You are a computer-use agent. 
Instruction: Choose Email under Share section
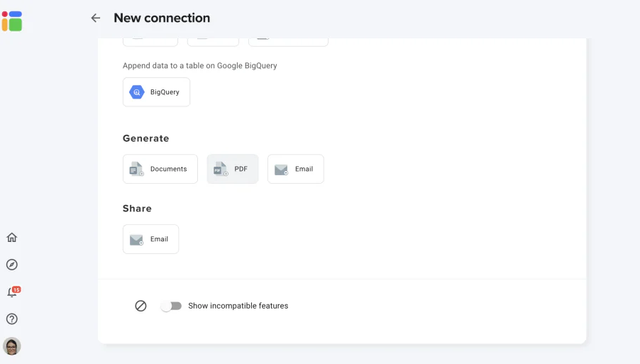[150, 239]
